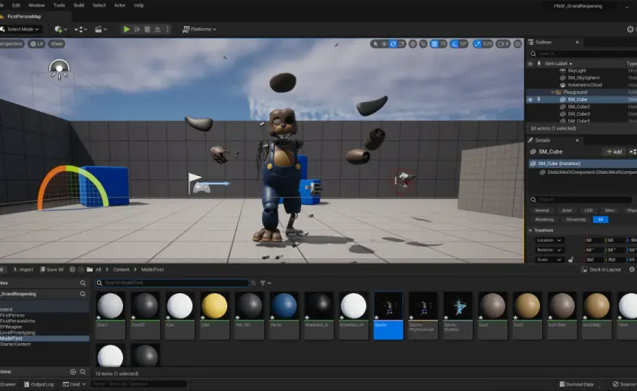Open the scale snap 0.25 dropdown
This screenshot has height=391, width=637.
click(x=487, y=44)
